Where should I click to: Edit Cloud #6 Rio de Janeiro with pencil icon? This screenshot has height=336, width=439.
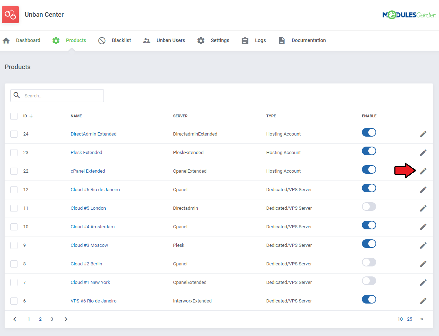point(423,190)
